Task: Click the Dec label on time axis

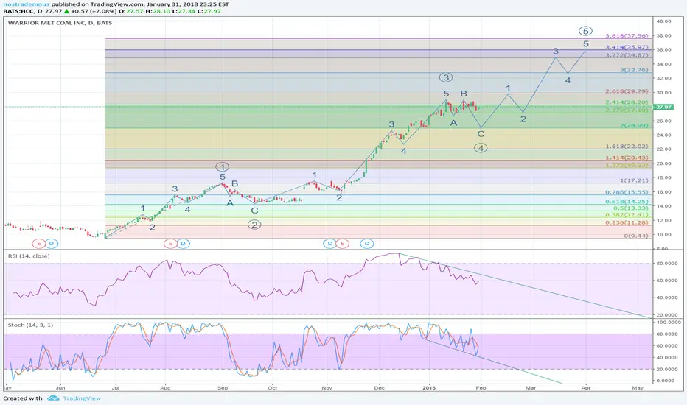Action: click(380, 388)
